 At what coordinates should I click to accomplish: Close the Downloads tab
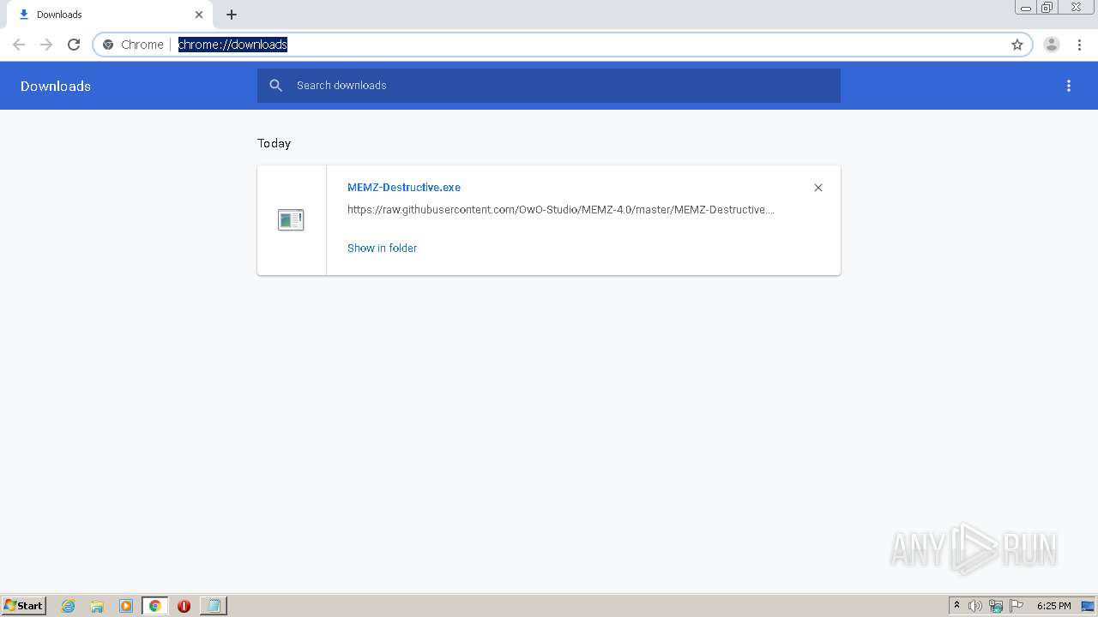[199, 15]
